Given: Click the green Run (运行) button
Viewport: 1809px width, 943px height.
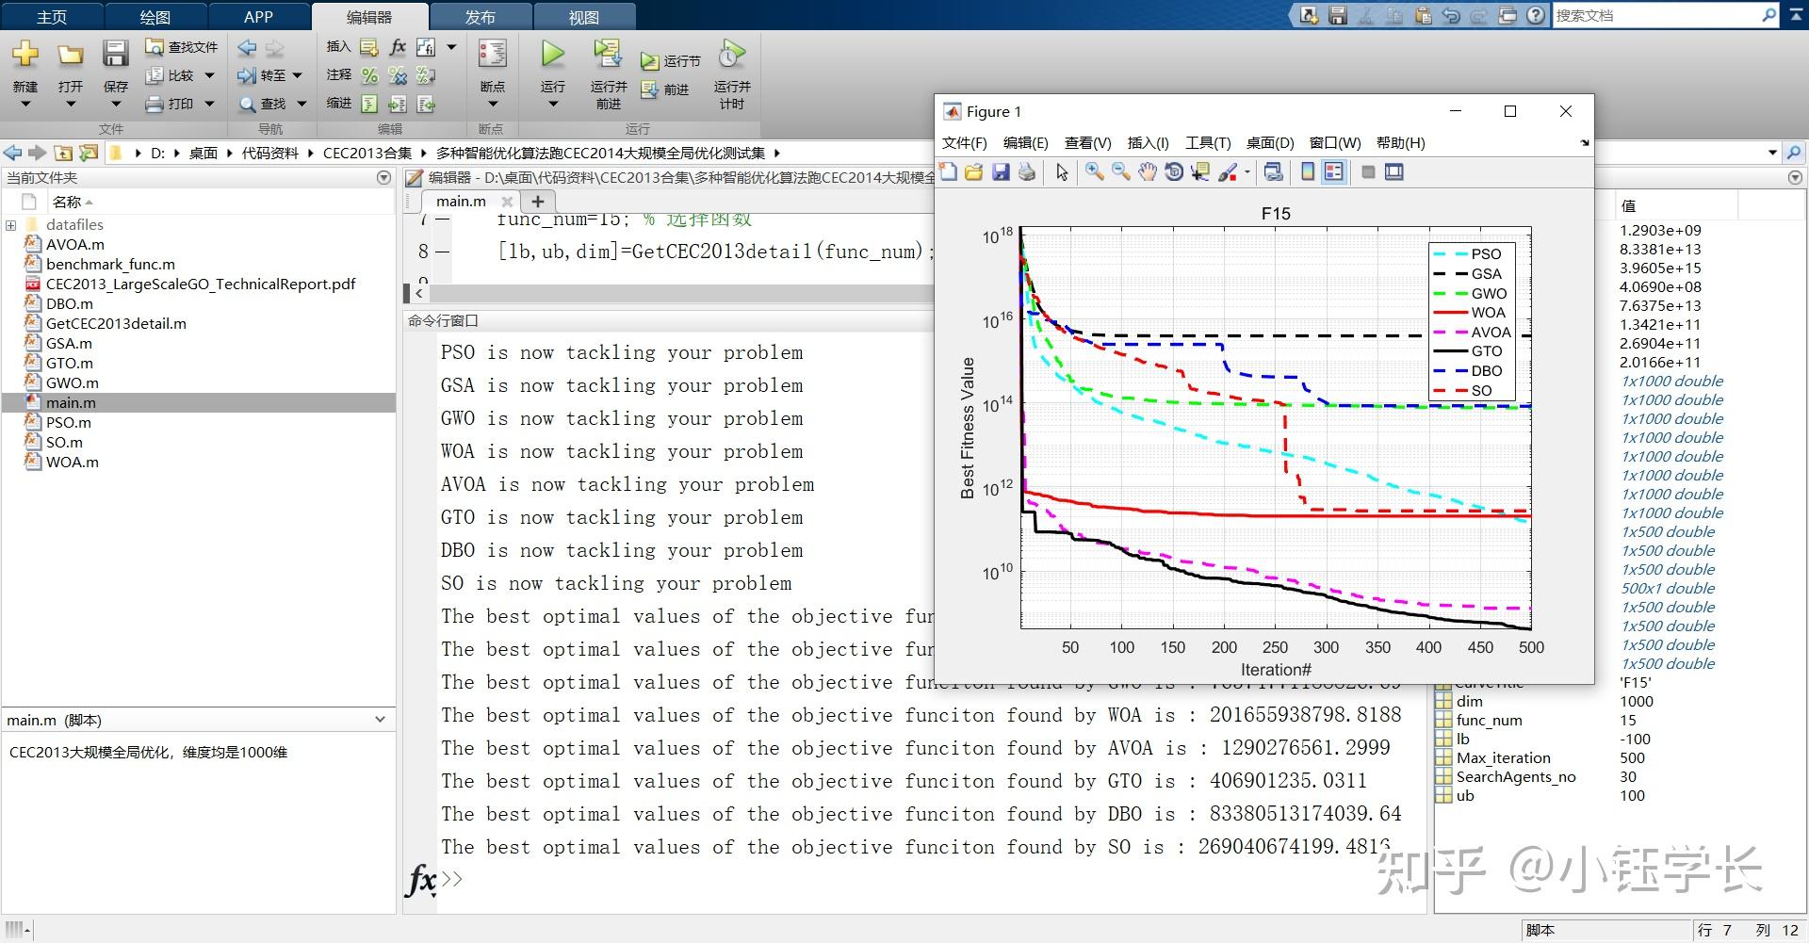Looking at the screenshot, I should pos(553,57).
